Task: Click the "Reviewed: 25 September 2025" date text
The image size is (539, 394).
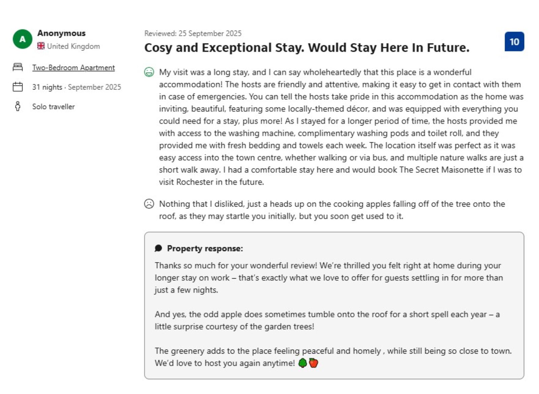Action: pos(193,33)
